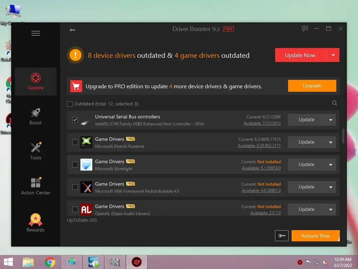The height and width of the screenshot is (269, 358).
Task: Update the OpenAL audio library
Action: 306,209
